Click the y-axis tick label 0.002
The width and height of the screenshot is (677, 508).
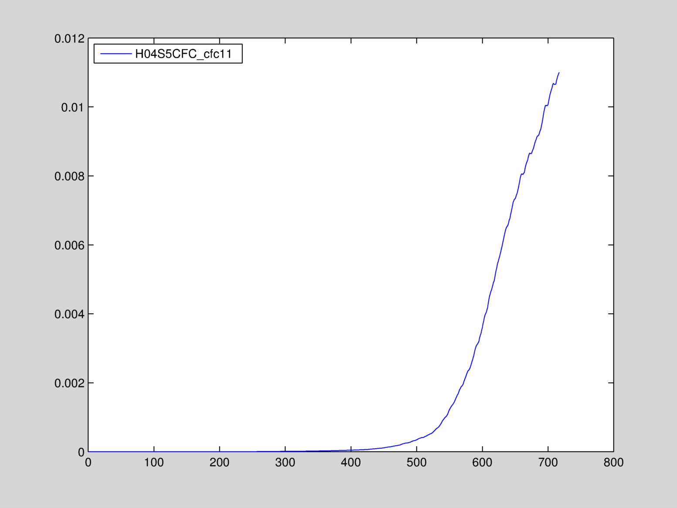(x=69, y=383)
